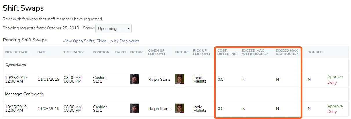Click the Shift Swaps page heading

[23, 8]
